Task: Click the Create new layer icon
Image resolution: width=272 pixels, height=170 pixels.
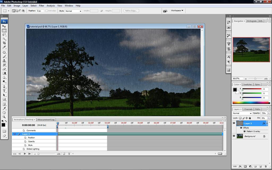Action: pos(261,167)
